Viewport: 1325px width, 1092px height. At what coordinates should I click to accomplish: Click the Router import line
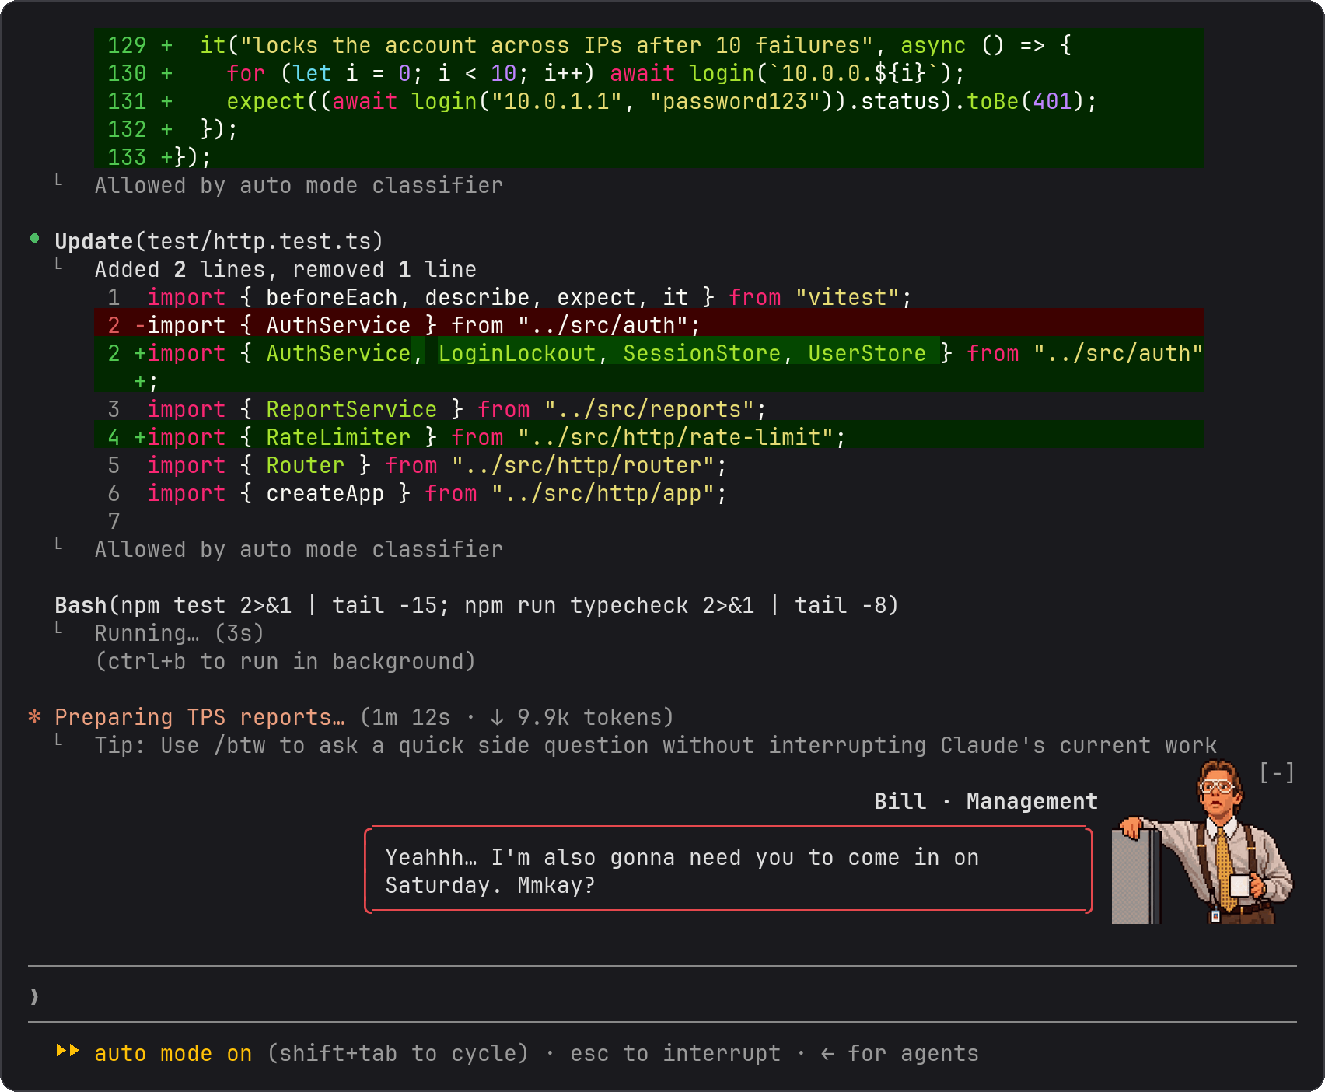click(418, 465)
